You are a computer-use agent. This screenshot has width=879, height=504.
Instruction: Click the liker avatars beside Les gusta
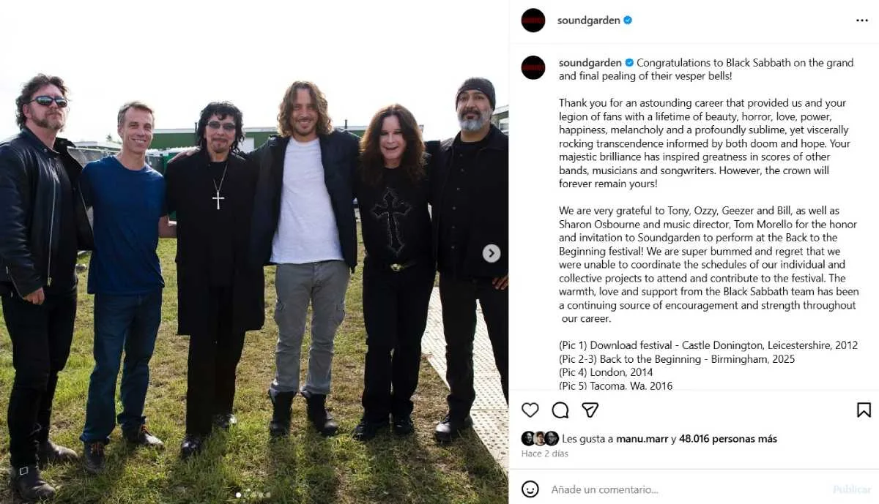(x=540, y=438)
